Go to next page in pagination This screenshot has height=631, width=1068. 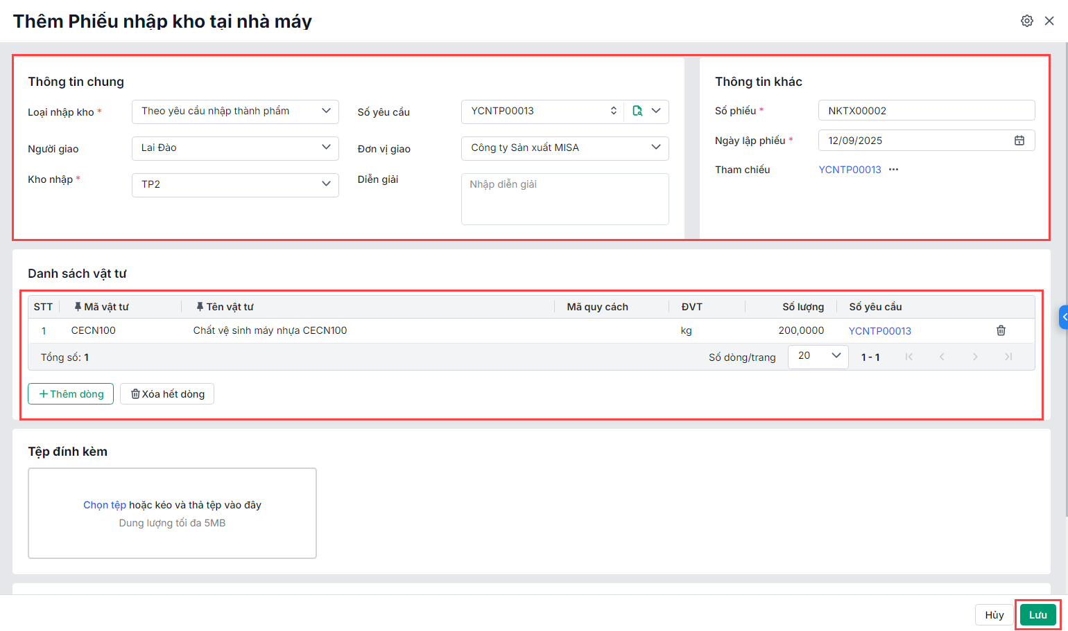[975, 357]
